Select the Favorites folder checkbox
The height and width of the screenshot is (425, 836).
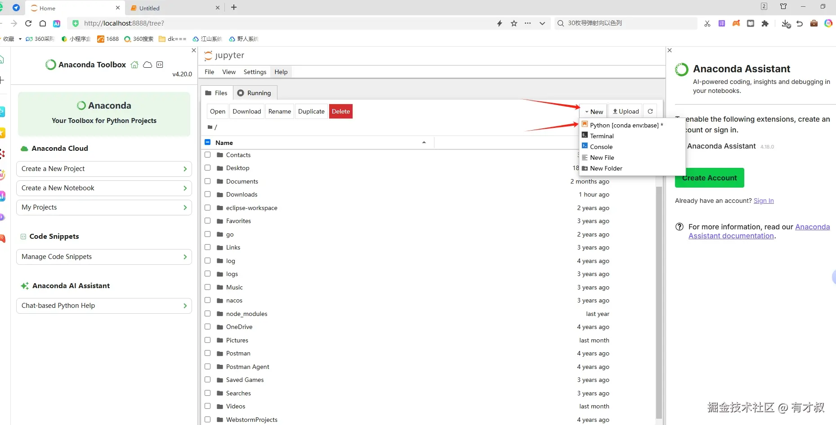click(208, 221)
